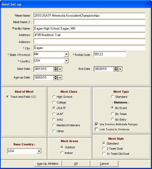
Task: Set Meet Type to Standard
Action: (x=113, y=97)
